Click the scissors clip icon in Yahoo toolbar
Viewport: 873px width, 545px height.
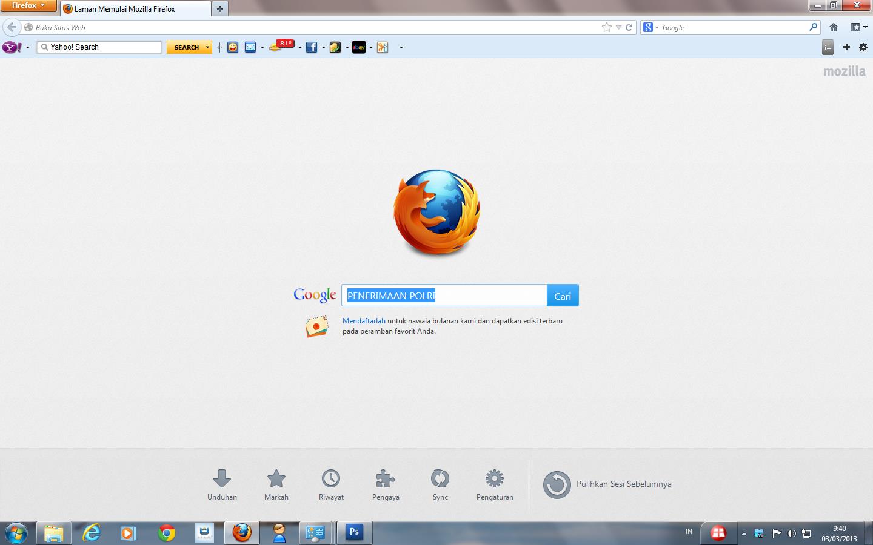(x=383, y=47)
